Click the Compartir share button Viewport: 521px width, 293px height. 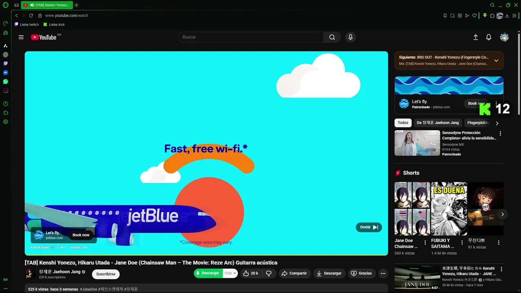[x=294, y=273]
